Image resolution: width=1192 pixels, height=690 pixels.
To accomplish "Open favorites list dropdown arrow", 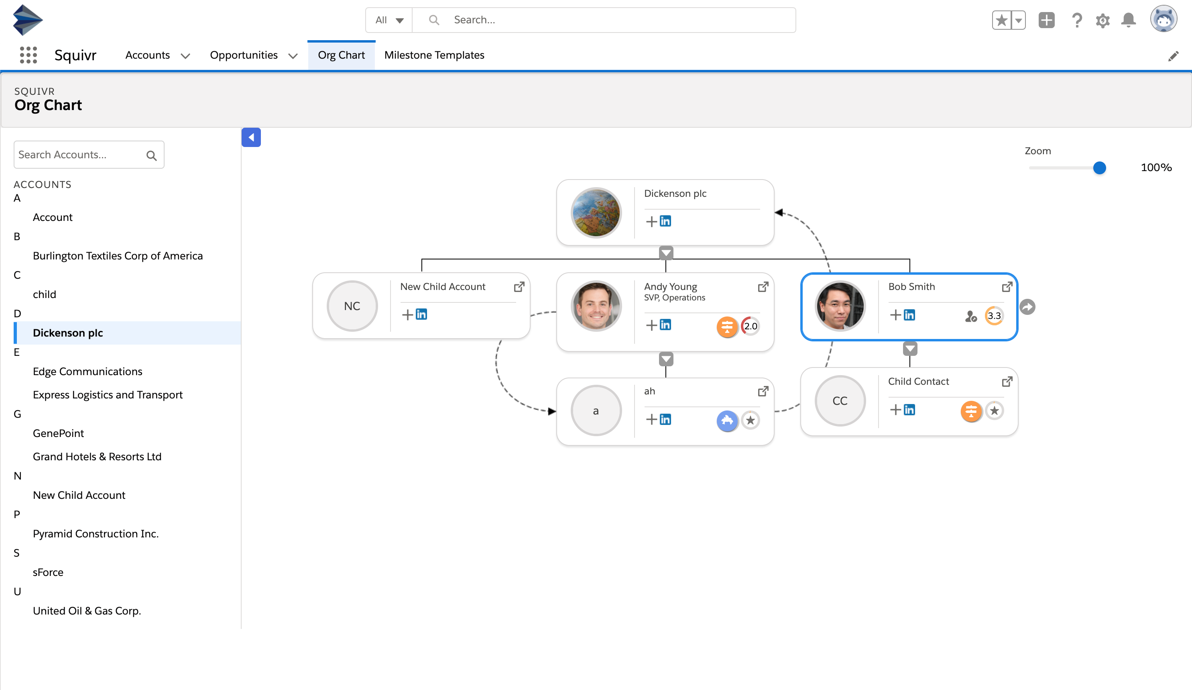I will [1018, 20].
